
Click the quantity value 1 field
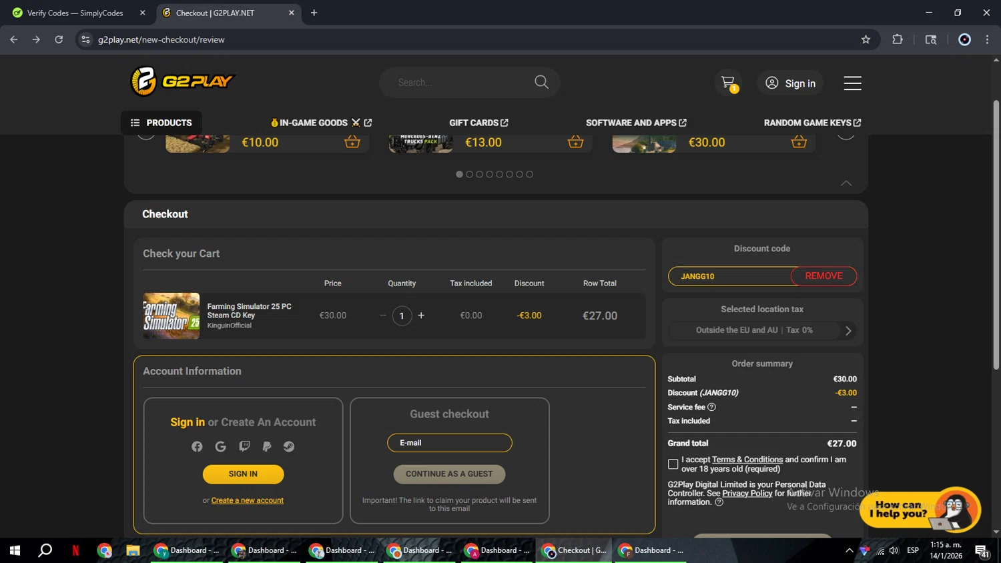pyautogui.click(x=402, y=316)
